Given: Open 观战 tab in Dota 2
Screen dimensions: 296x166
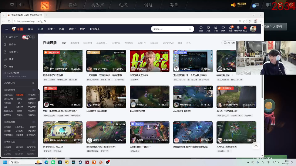Looking at the screenshot, I should pos(123,5).
